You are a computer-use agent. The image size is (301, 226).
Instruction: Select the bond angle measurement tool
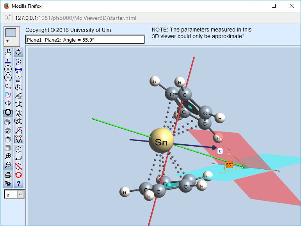18,78
